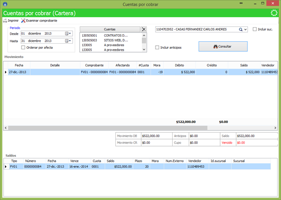Click the window move arrows icon in title bar

point(241,3)
